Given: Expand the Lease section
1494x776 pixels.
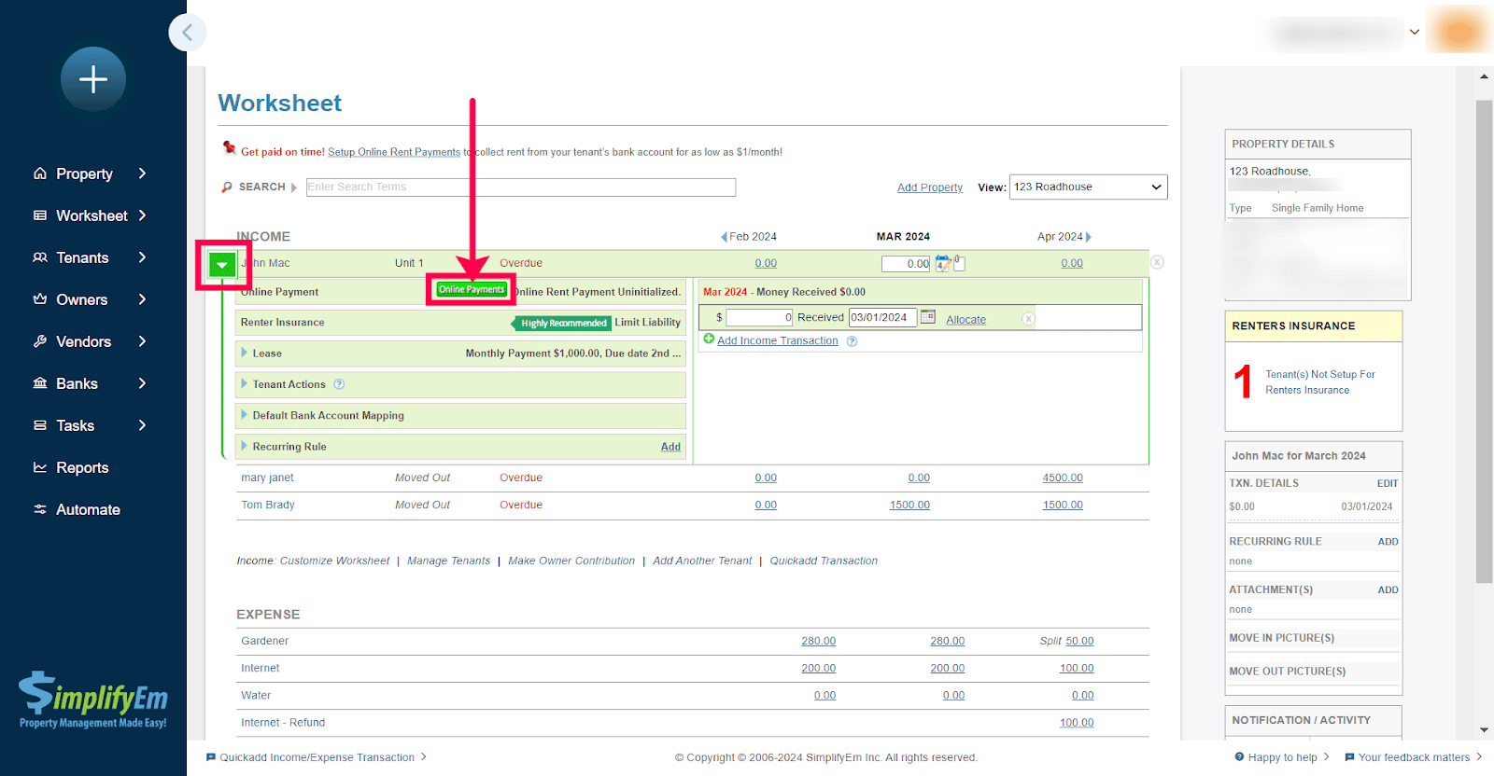Looking at the screenshot, I should point(245,353).
